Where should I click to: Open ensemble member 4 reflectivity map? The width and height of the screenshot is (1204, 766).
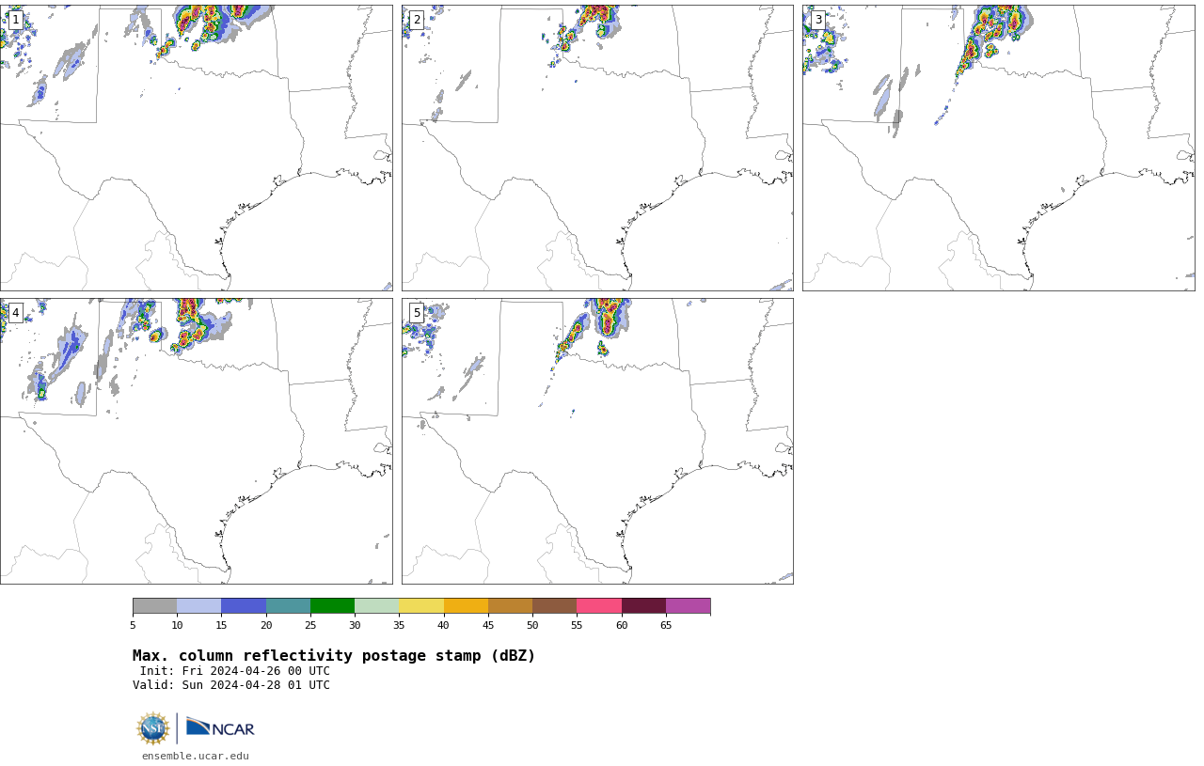click(x=196, y=441)
